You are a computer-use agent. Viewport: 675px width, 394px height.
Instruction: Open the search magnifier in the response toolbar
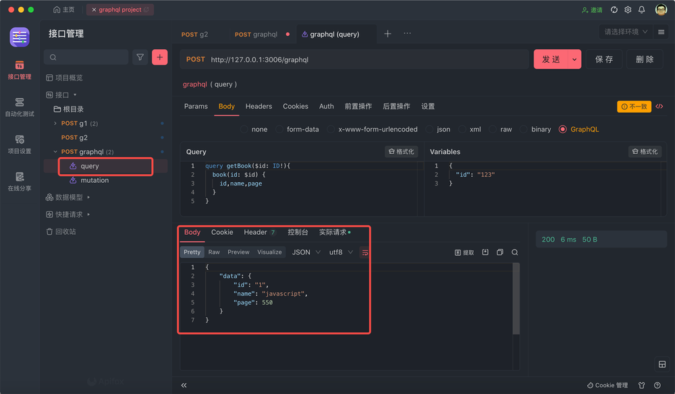tap(514, 252)
